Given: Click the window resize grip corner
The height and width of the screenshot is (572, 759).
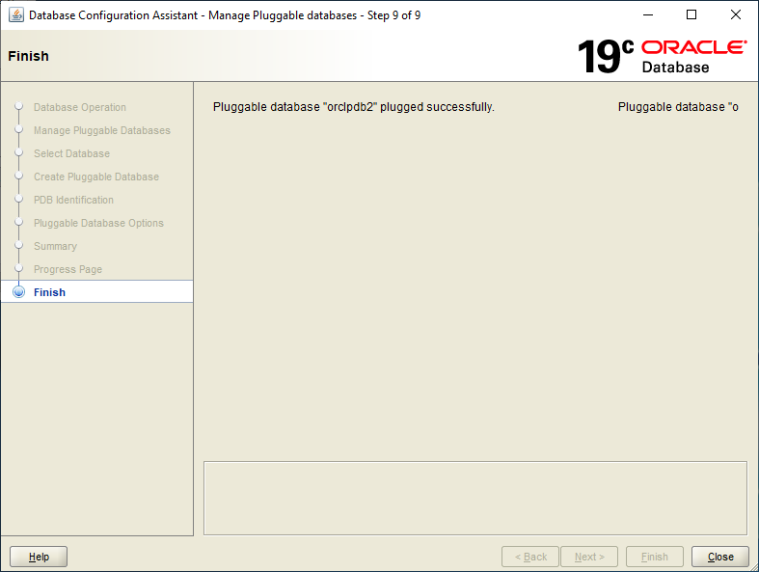Looking at the screenshot, I should coord(753,567).
